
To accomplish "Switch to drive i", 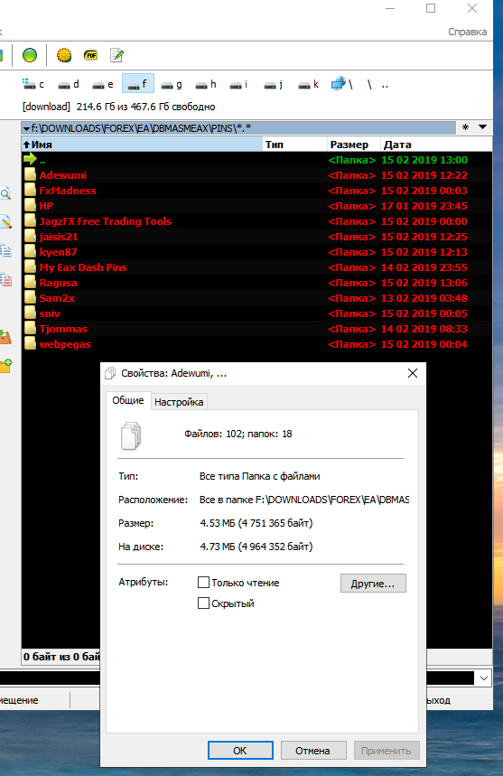I will (x=239, y=84).
